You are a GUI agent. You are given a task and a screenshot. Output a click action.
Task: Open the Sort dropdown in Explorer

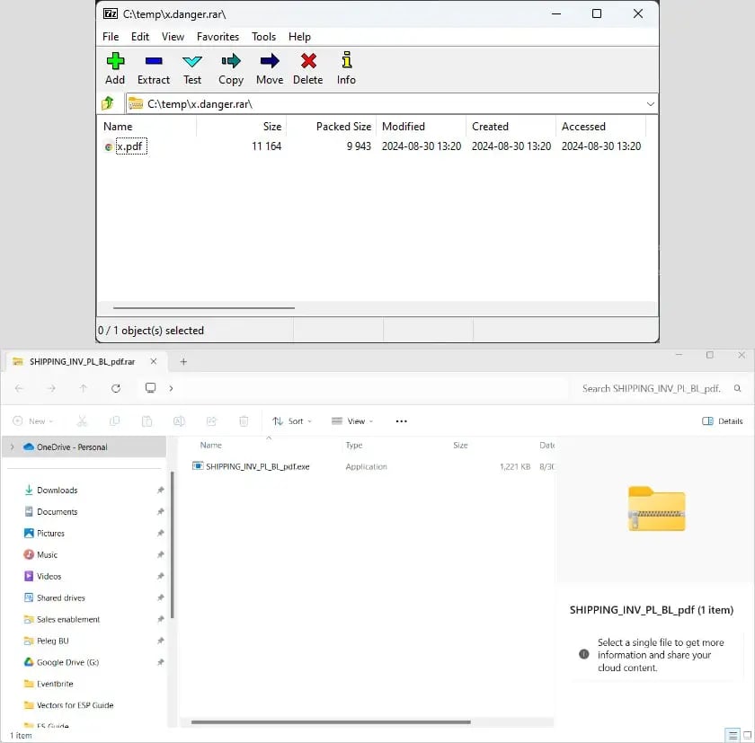pyautogui.click(x=292, y=420)
